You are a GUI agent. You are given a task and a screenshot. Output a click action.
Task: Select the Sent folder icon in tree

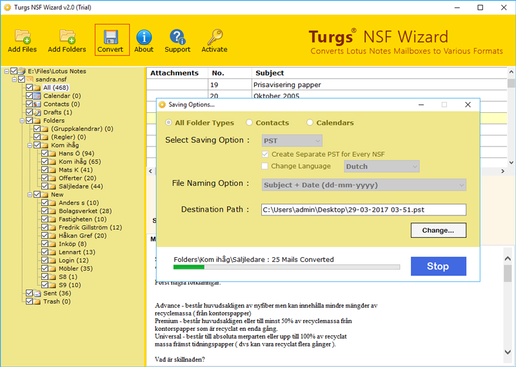point(37,293)
